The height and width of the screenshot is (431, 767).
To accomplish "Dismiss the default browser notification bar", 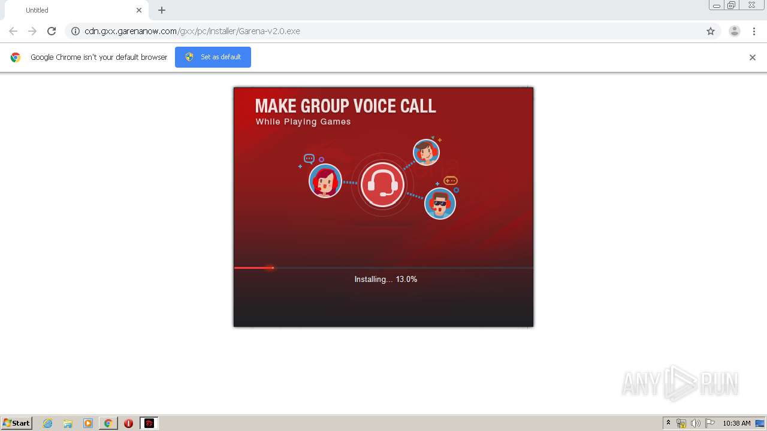I will pos(753,57).
